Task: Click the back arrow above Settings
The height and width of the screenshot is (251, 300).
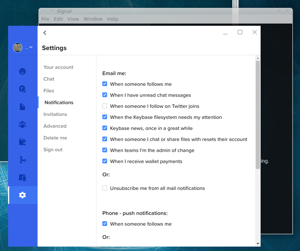Action: click(x=45, y=32)
